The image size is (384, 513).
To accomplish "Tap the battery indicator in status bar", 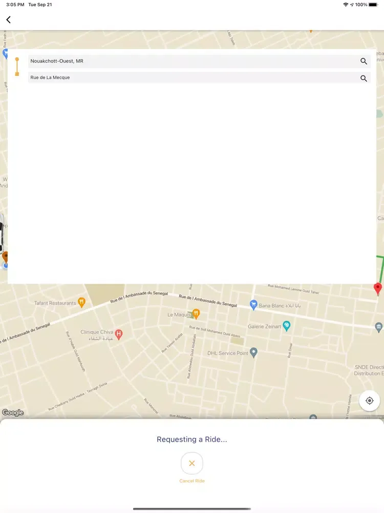I will tap(373, 5).
